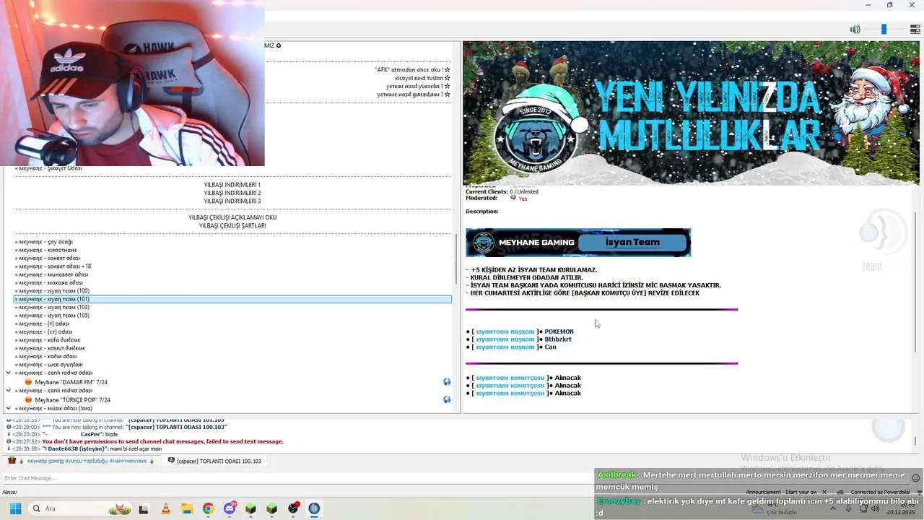Select highlighted channel 'isyan team (101)'
The height and width of the screenshot is (520, 924).
232,299
